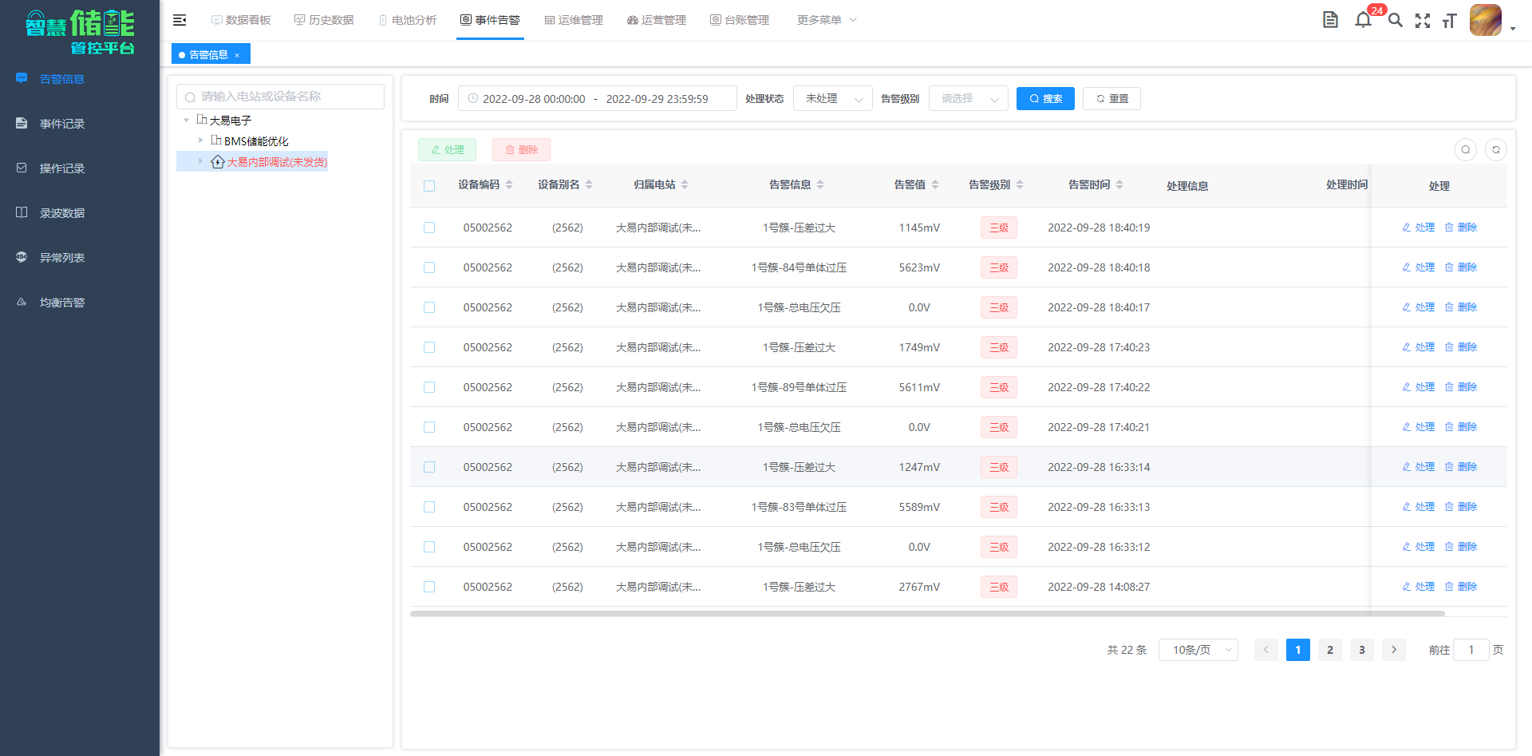Image resolution: width=1532 pixels, height=756 pixels.
Task: Open the search magnifier in the top bar
Action: pyautogui.click(x=1395, y=20)
